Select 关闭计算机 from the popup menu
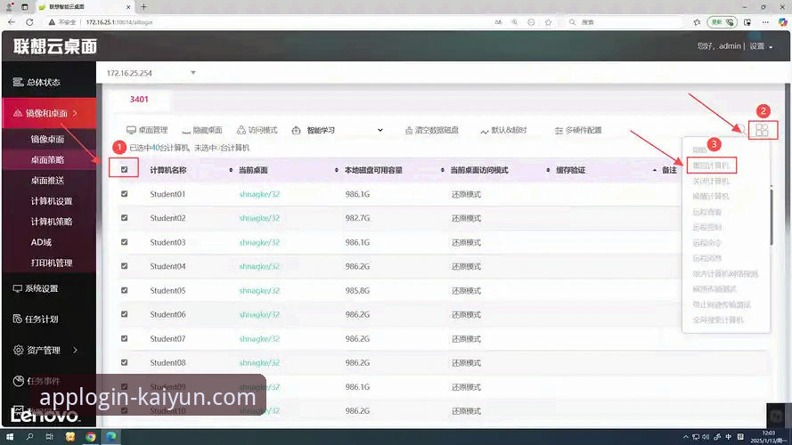The width and height of the screenshot is (792, 445). point(711,182)
